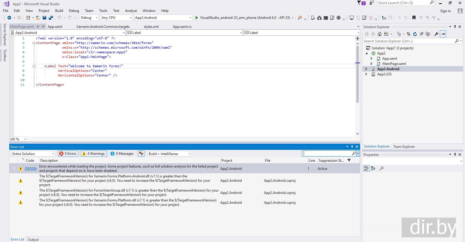The width and height of the screenshot is (465, 242).
Task: Switch to the App.xaml.cs tab
Action: [x=182, y=27]
